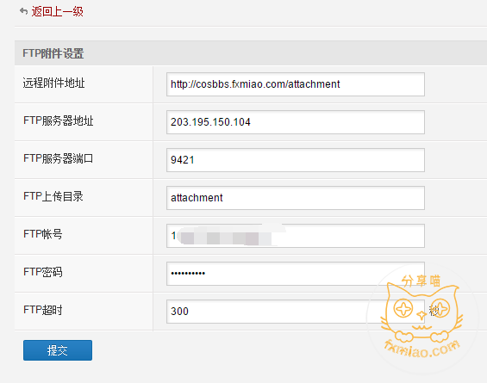This screenshot has height=383, width=487.
Task: Click the 远程附件地址 label
Action: (x=53, y=83)
